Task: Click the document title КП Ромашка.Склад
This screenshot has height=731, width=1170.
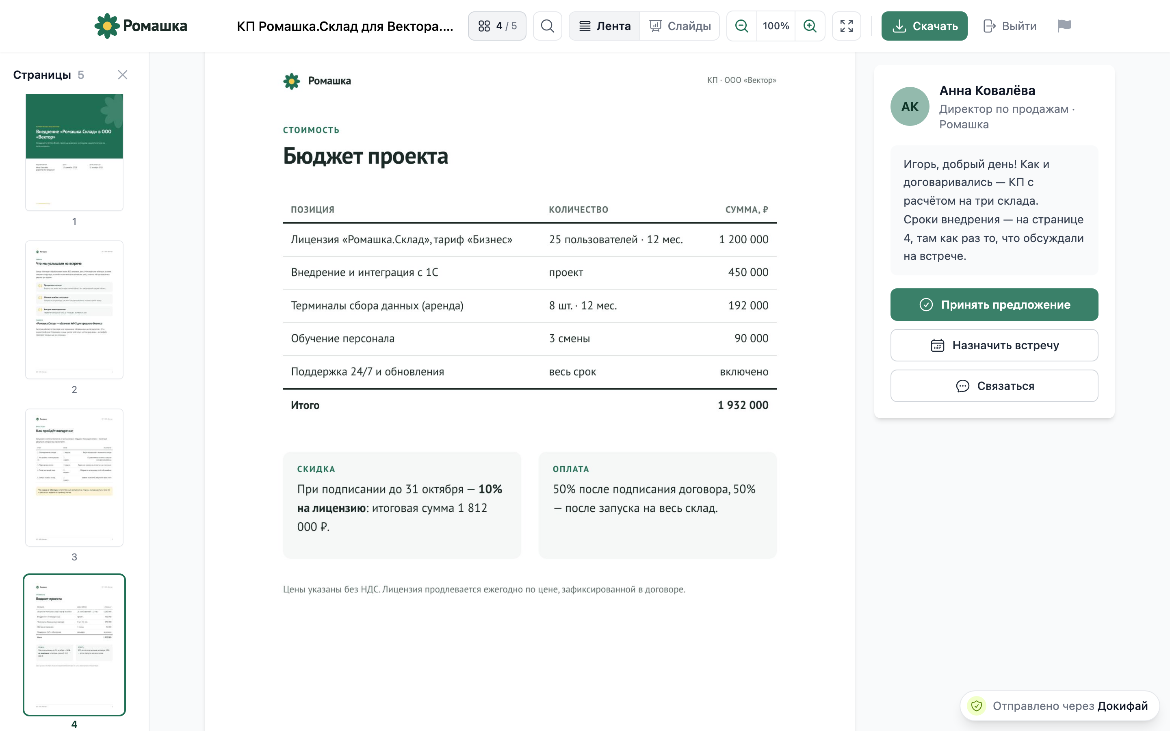Action: click(345, 26)
